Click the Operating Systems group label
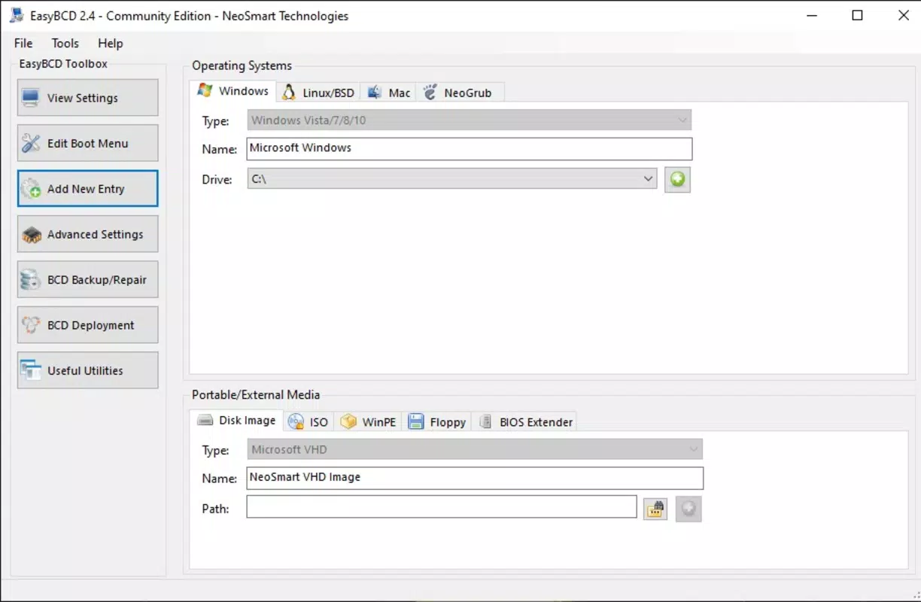This screenshot has width=921, height=602. (242, 66)
